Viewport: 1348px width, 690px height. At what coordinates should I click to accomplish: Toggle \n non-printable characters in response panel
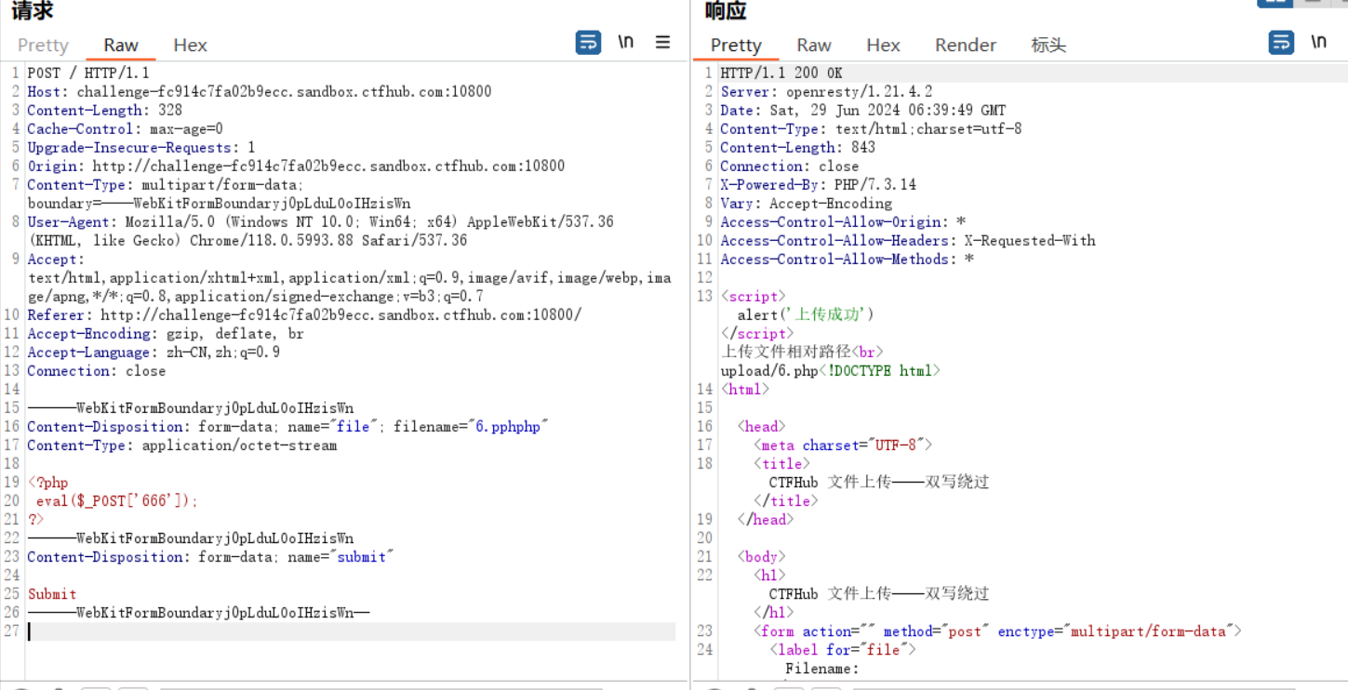(x=1319, y=42)
